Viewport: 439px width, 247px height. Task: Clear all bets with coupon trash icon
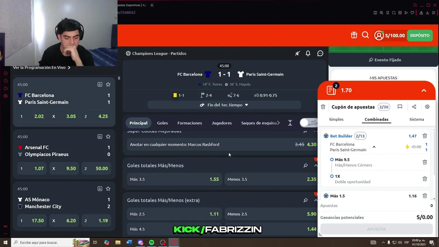(323, 107)
